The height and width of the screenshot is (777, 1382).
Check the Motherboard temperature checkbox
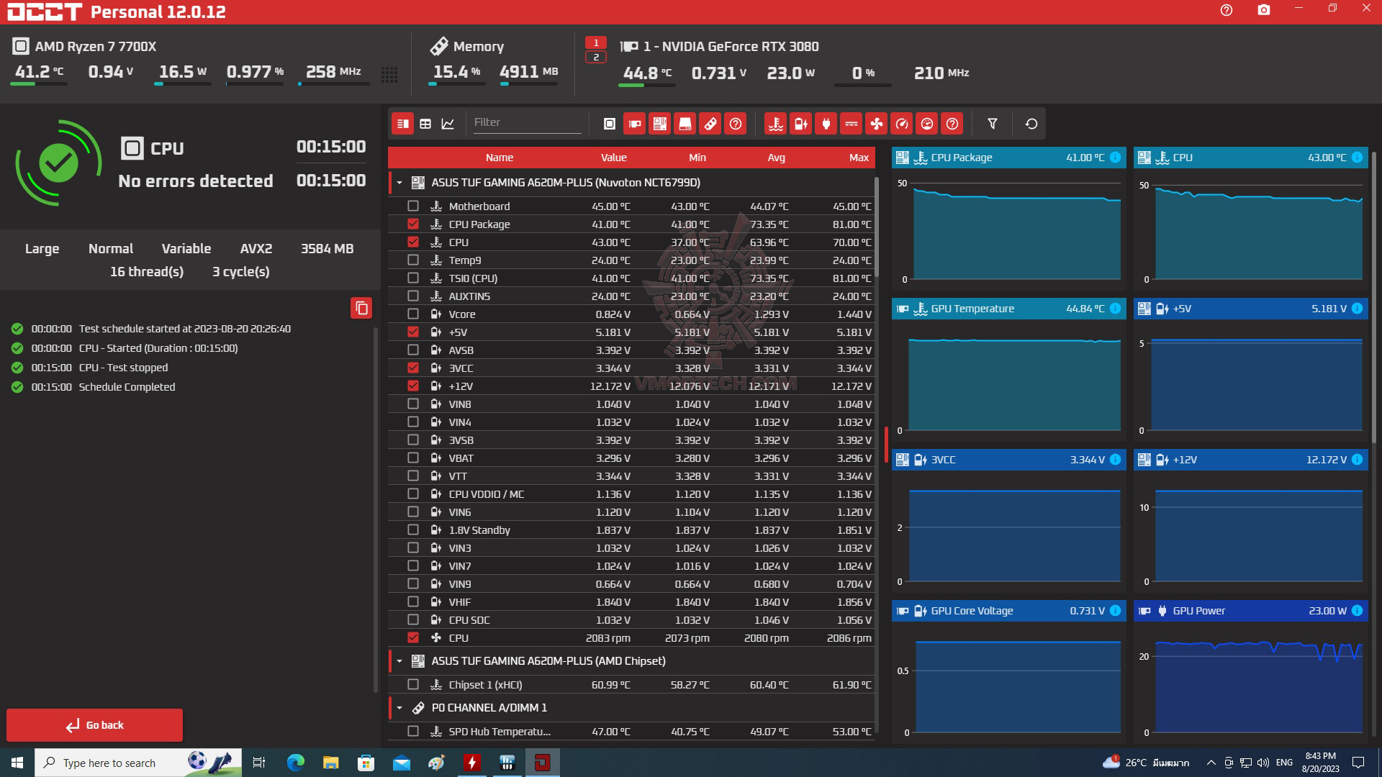point(412,206)
